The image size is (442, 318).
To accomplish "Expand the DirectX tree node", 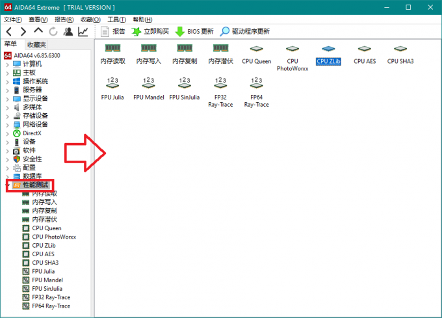I will click(8, 133).
